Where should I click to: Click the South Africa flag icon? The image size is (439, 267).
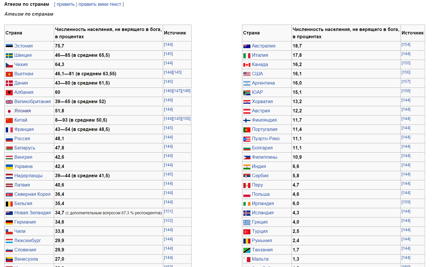coord(247,92)
